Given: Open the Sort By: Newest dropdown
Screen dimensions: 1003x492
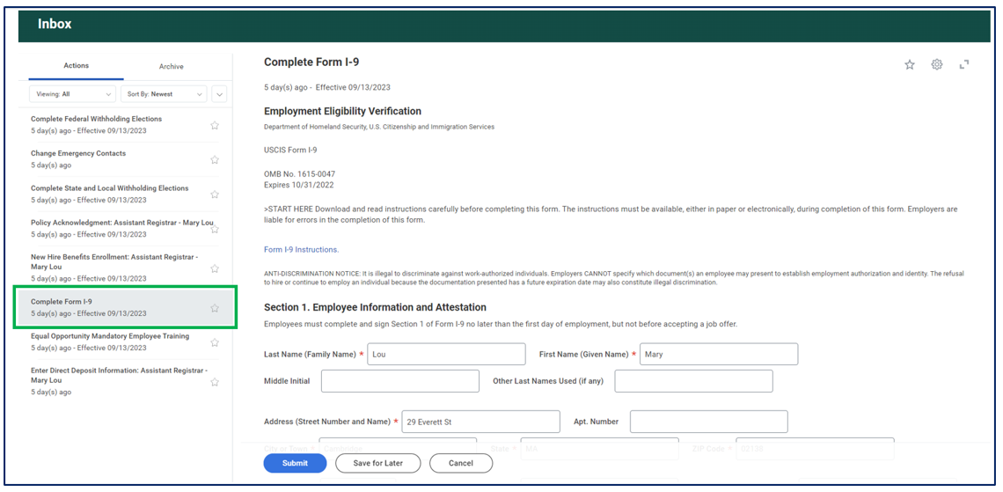Looking at the screenshot, I should coord(164,94).
